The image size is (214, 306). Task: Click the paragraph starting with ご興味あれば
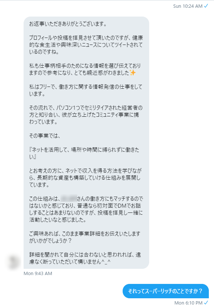pyautogui.click(x=85, y=237)
